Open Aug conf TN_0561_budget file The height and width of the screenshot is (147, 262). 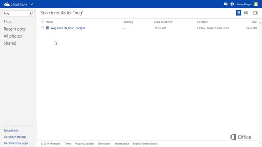point(68,28)
